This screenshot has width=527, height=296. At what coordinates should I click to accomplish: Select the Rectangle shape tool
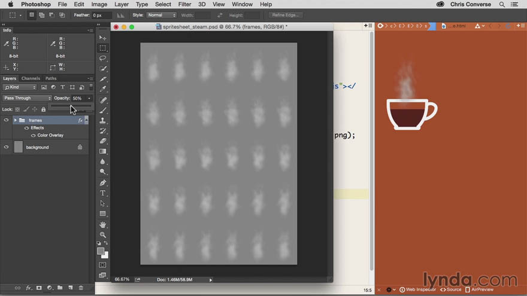103,214
